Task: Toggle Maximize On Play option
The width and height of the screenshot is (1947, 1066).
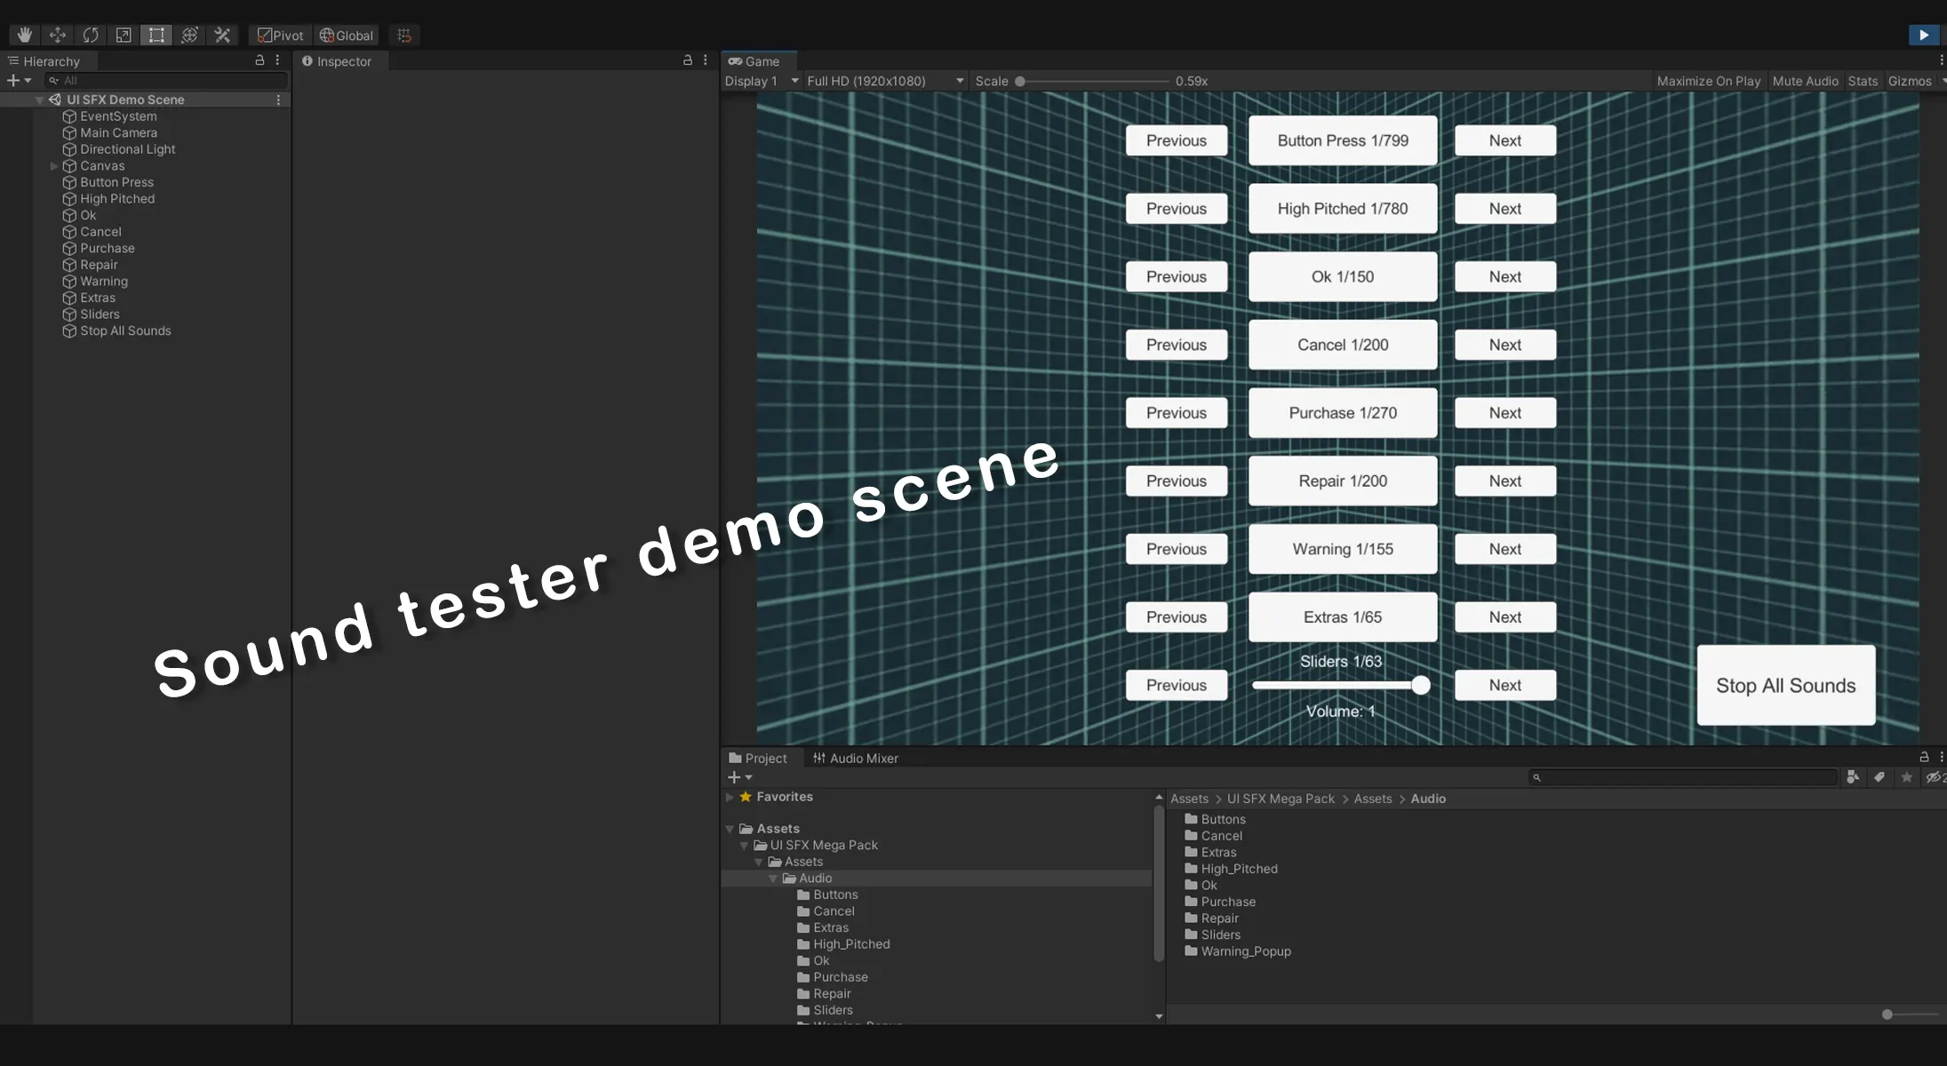Action: (1708, 81)
